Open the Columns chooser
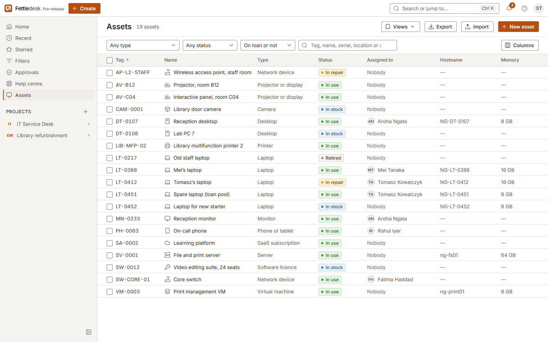 [520, 45]
